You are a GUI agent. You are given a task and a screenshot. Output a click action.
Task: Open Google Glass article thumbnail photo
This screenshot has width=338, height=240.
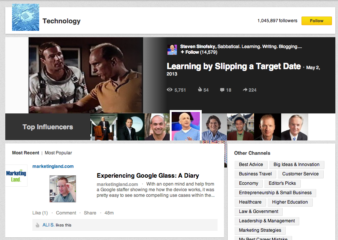63,189
